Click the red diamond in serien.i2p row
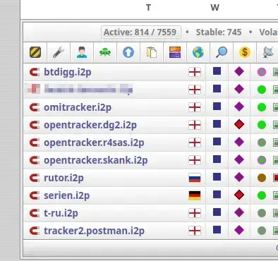Screen dimensions: 278x261 pos(239,195)
